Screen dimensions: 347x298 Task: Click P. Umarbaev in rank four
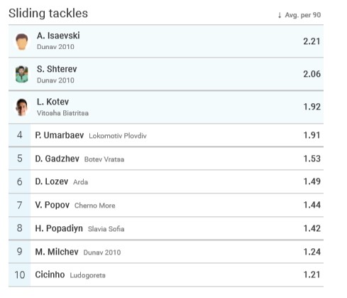[60, 135]
